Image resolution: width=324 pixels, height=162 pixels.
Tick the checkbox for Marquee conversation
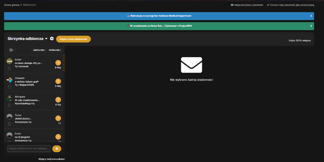pyautogui.click(x=9, y=105)
